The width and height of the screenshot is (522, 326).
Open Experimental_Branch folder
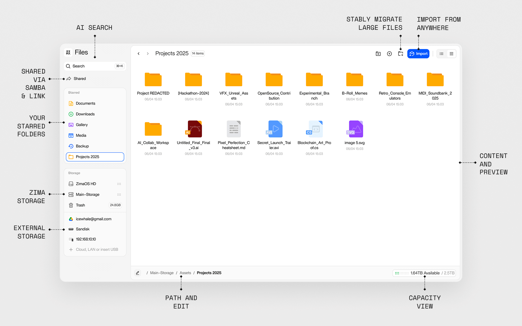[x=314, y=89]
